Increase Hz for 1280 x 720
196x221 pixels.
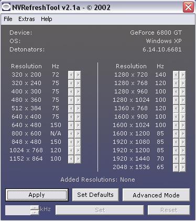click(182, 75)
